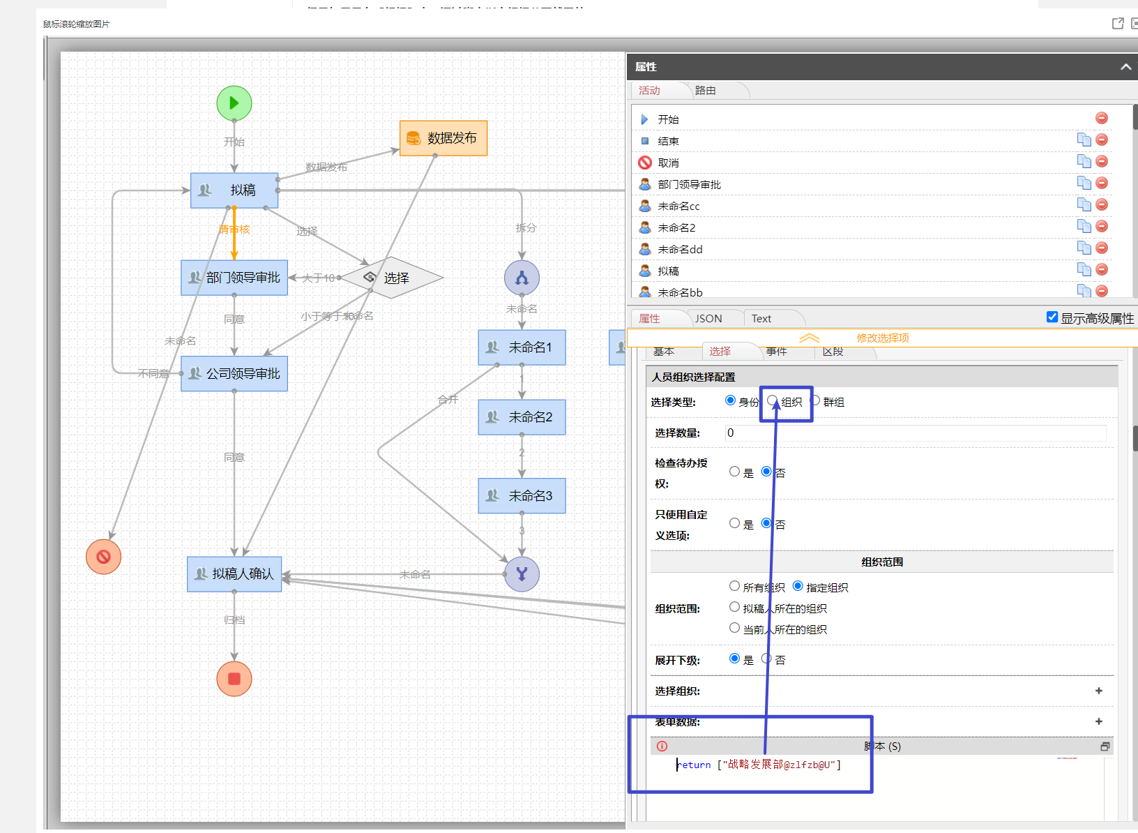
Task: Click the 数据发布 node
Action: click(x=443, y=138)
